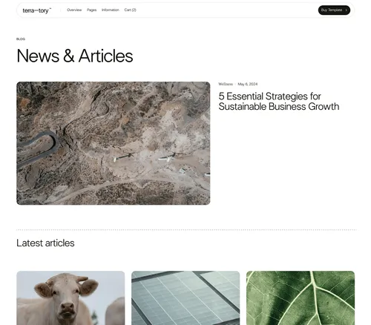Image resolution: width=371 pixels, height=325 pixels.
Task: Open the 5 Essential Strategies article title
Action: (x=279, y=102)
